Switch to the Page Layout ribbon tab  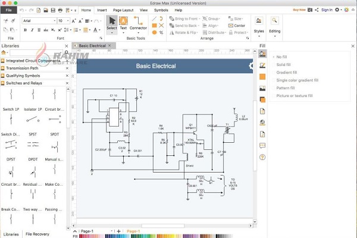point(123,10)
